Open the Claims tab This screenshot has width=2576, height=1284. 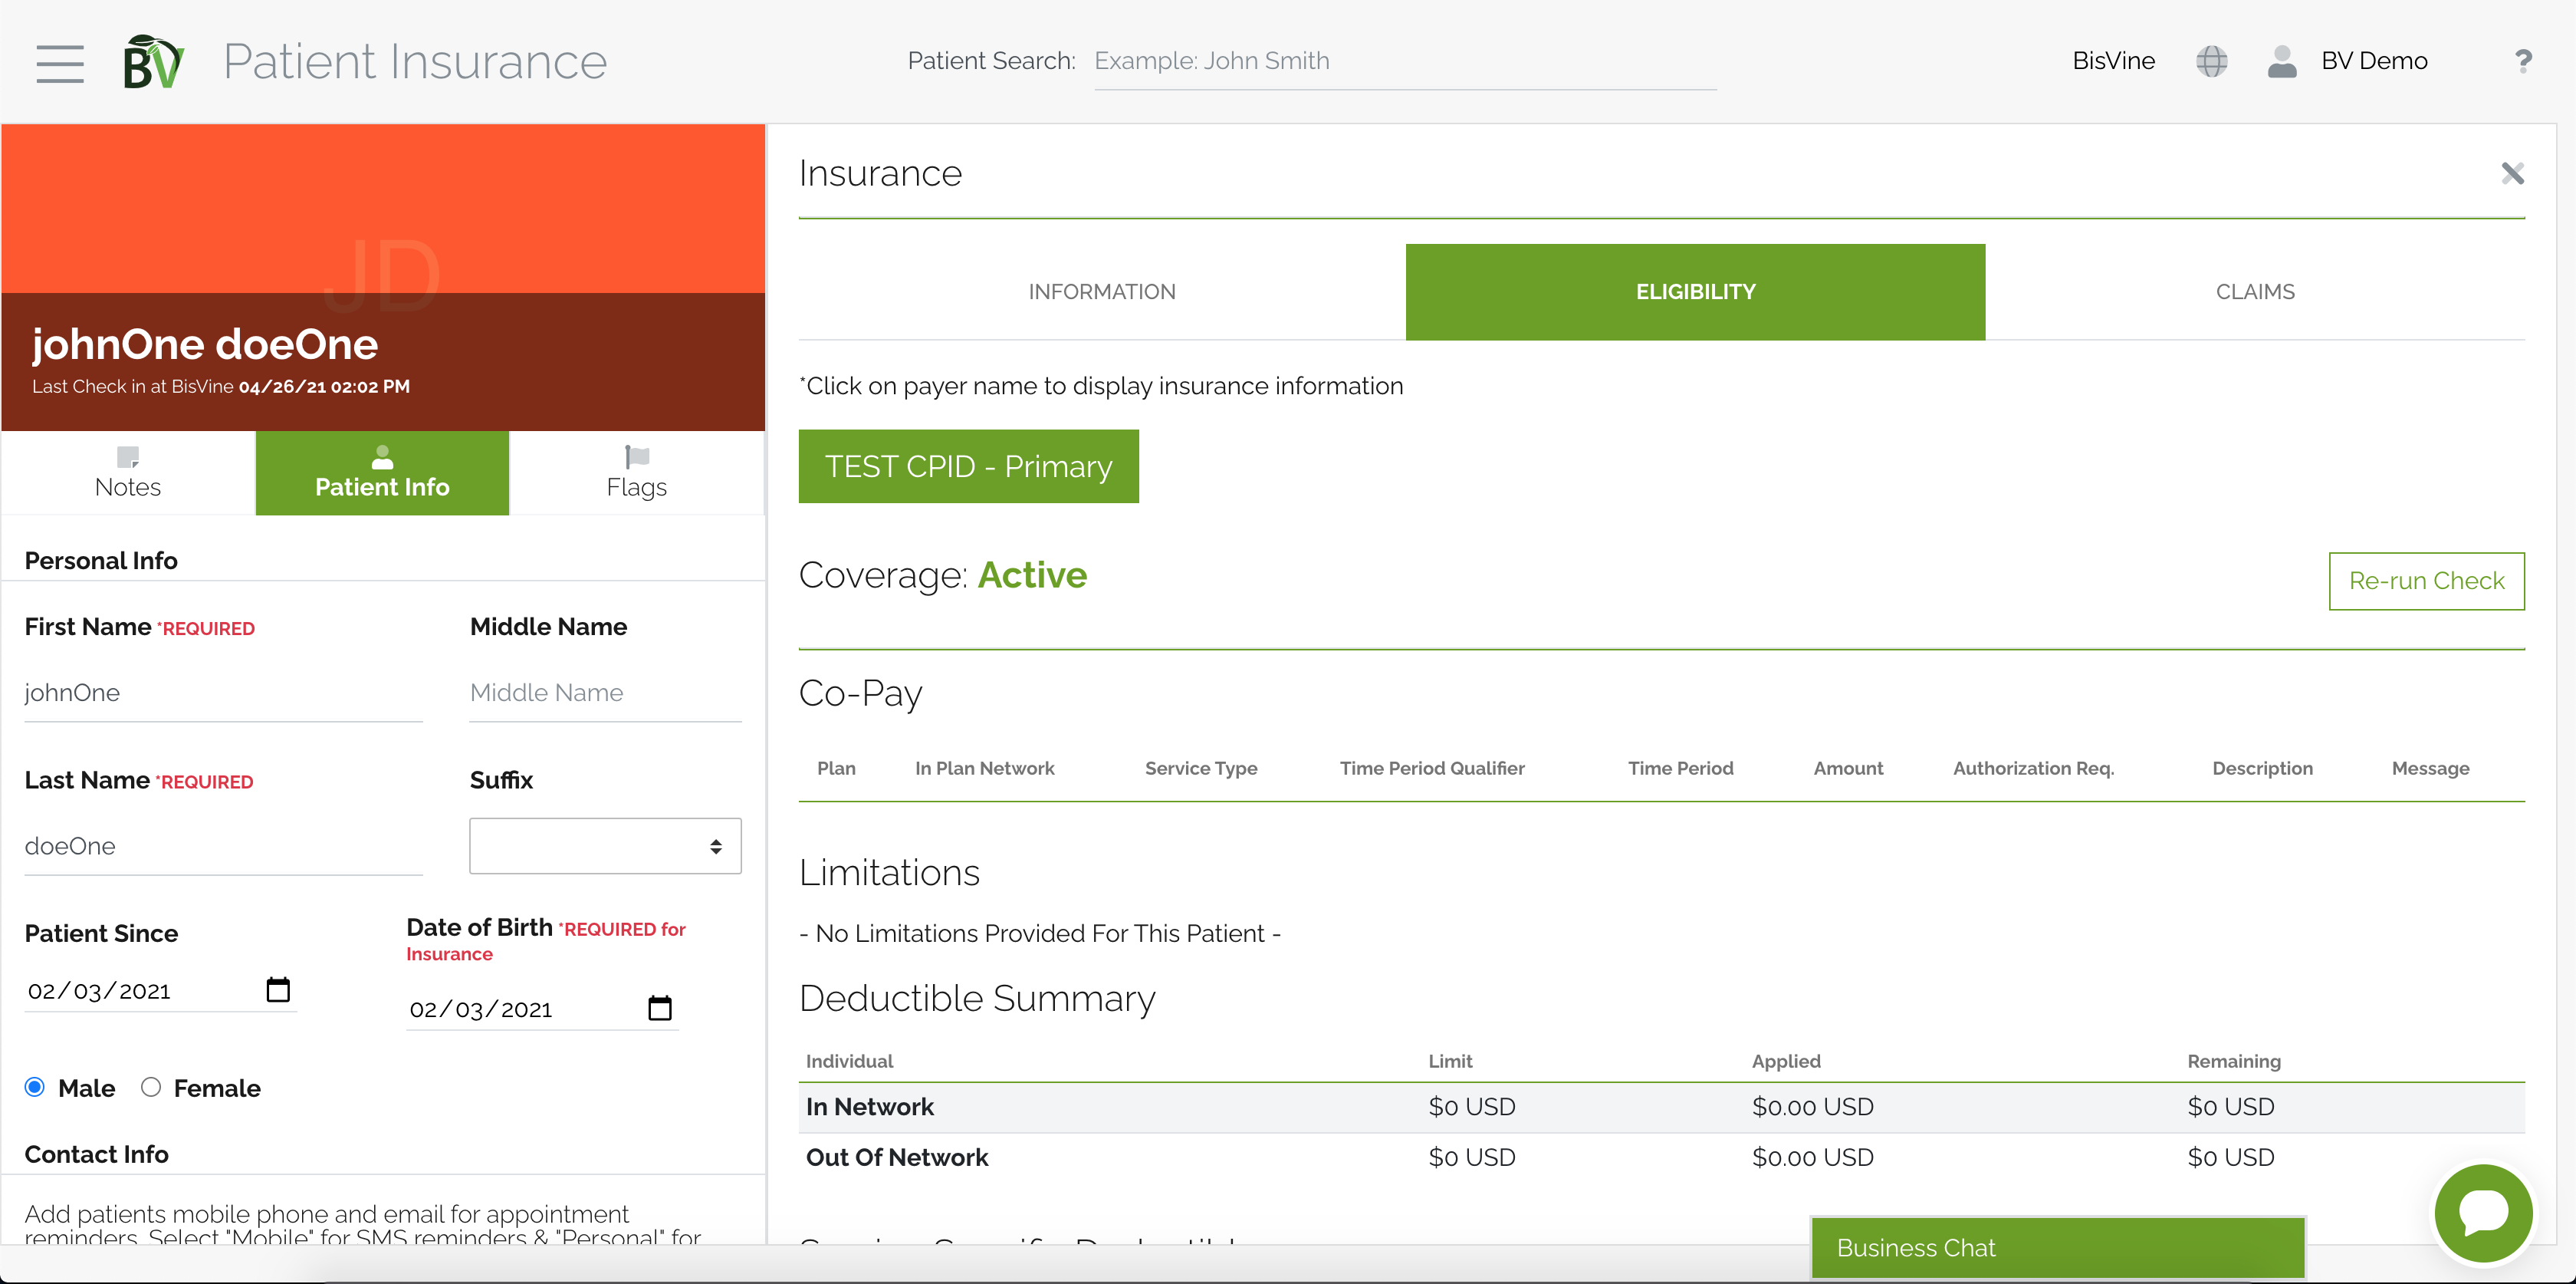(2254, 291)
